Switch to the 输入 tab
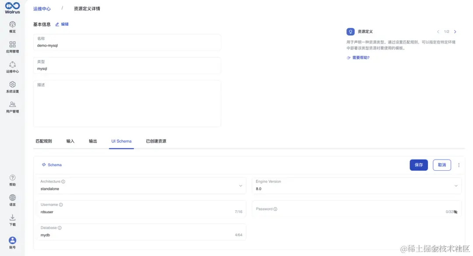 click(x=70, y=141)
